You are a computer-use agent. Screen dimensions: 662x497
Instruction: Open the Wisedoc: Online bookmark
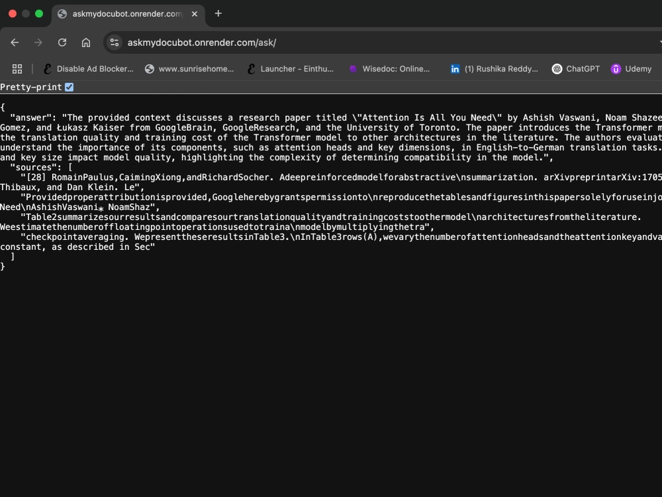click(389, 69)
